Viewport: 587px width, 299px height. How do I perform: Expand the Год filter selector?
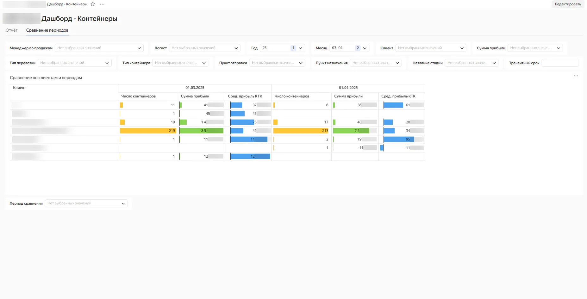(x=282, y=48)
